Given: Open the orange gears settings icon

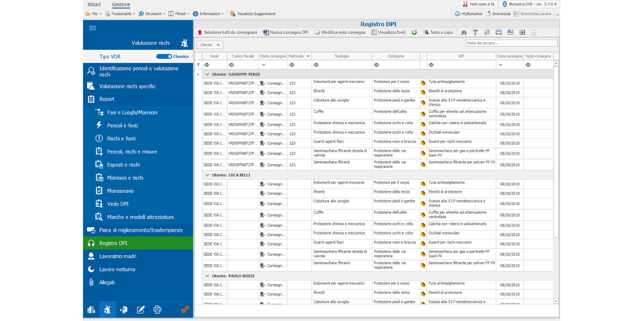Looking at the screenshot, I should pyautogui.click(x=185, y=309).
